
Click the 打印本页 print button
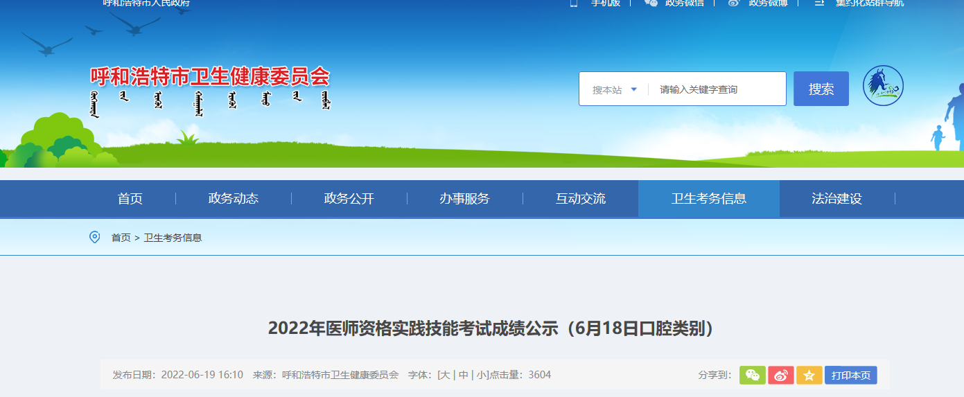(x=851, y=375)
